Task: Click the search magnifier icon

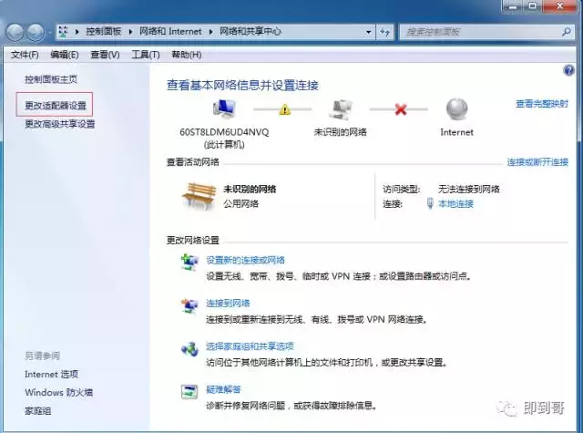Action: (x=567, y=32)
